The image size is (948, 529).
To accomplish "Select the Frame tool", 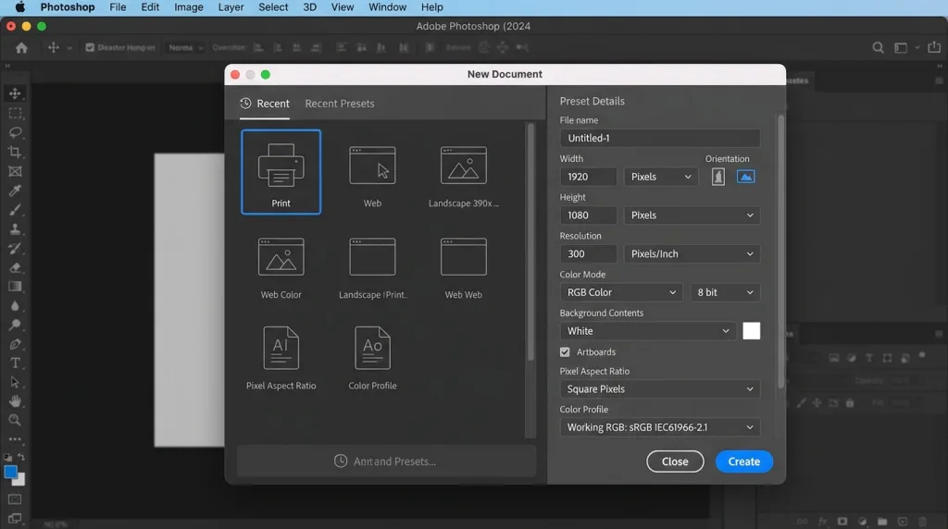I will point(15,171).
